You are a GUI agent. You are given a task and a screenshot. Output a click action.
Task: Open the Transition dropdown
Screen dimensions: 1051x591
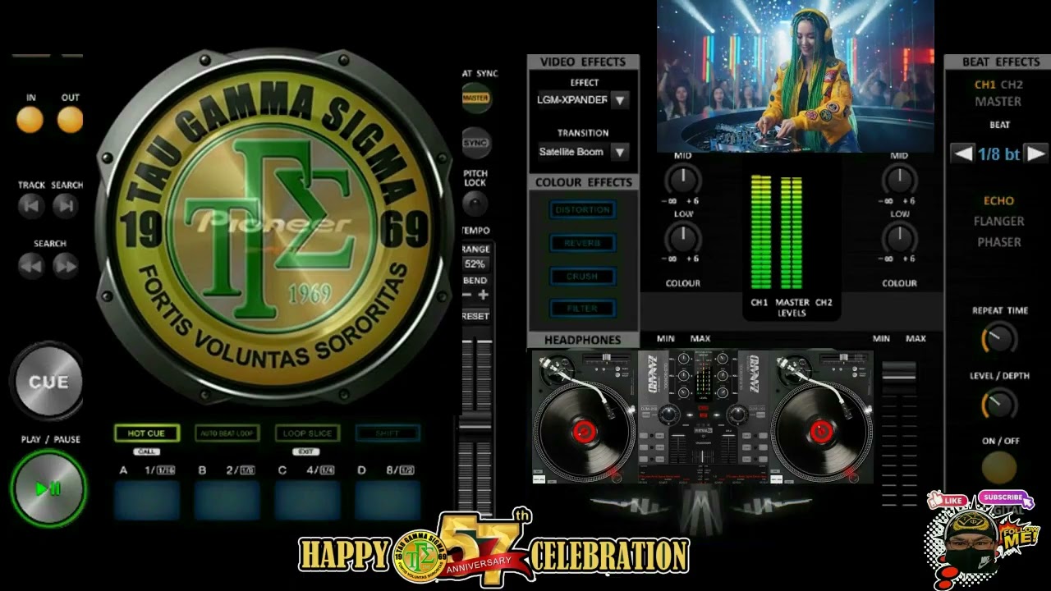point(620,152)
